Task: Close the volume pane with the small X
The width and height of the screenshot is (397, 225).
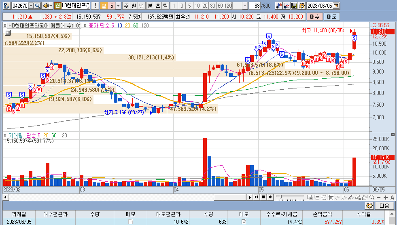Action: click(393, 135)
